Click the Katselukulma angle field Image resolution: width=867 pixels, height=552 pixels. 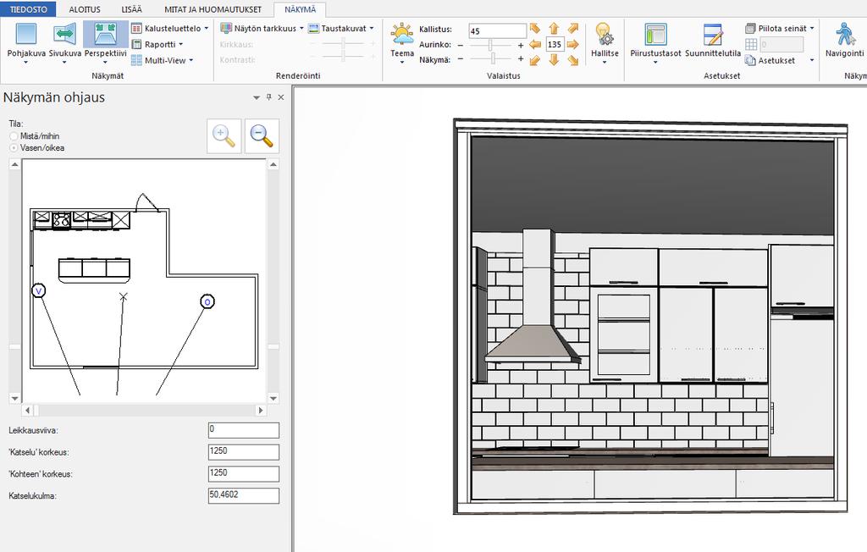(243, 495)
